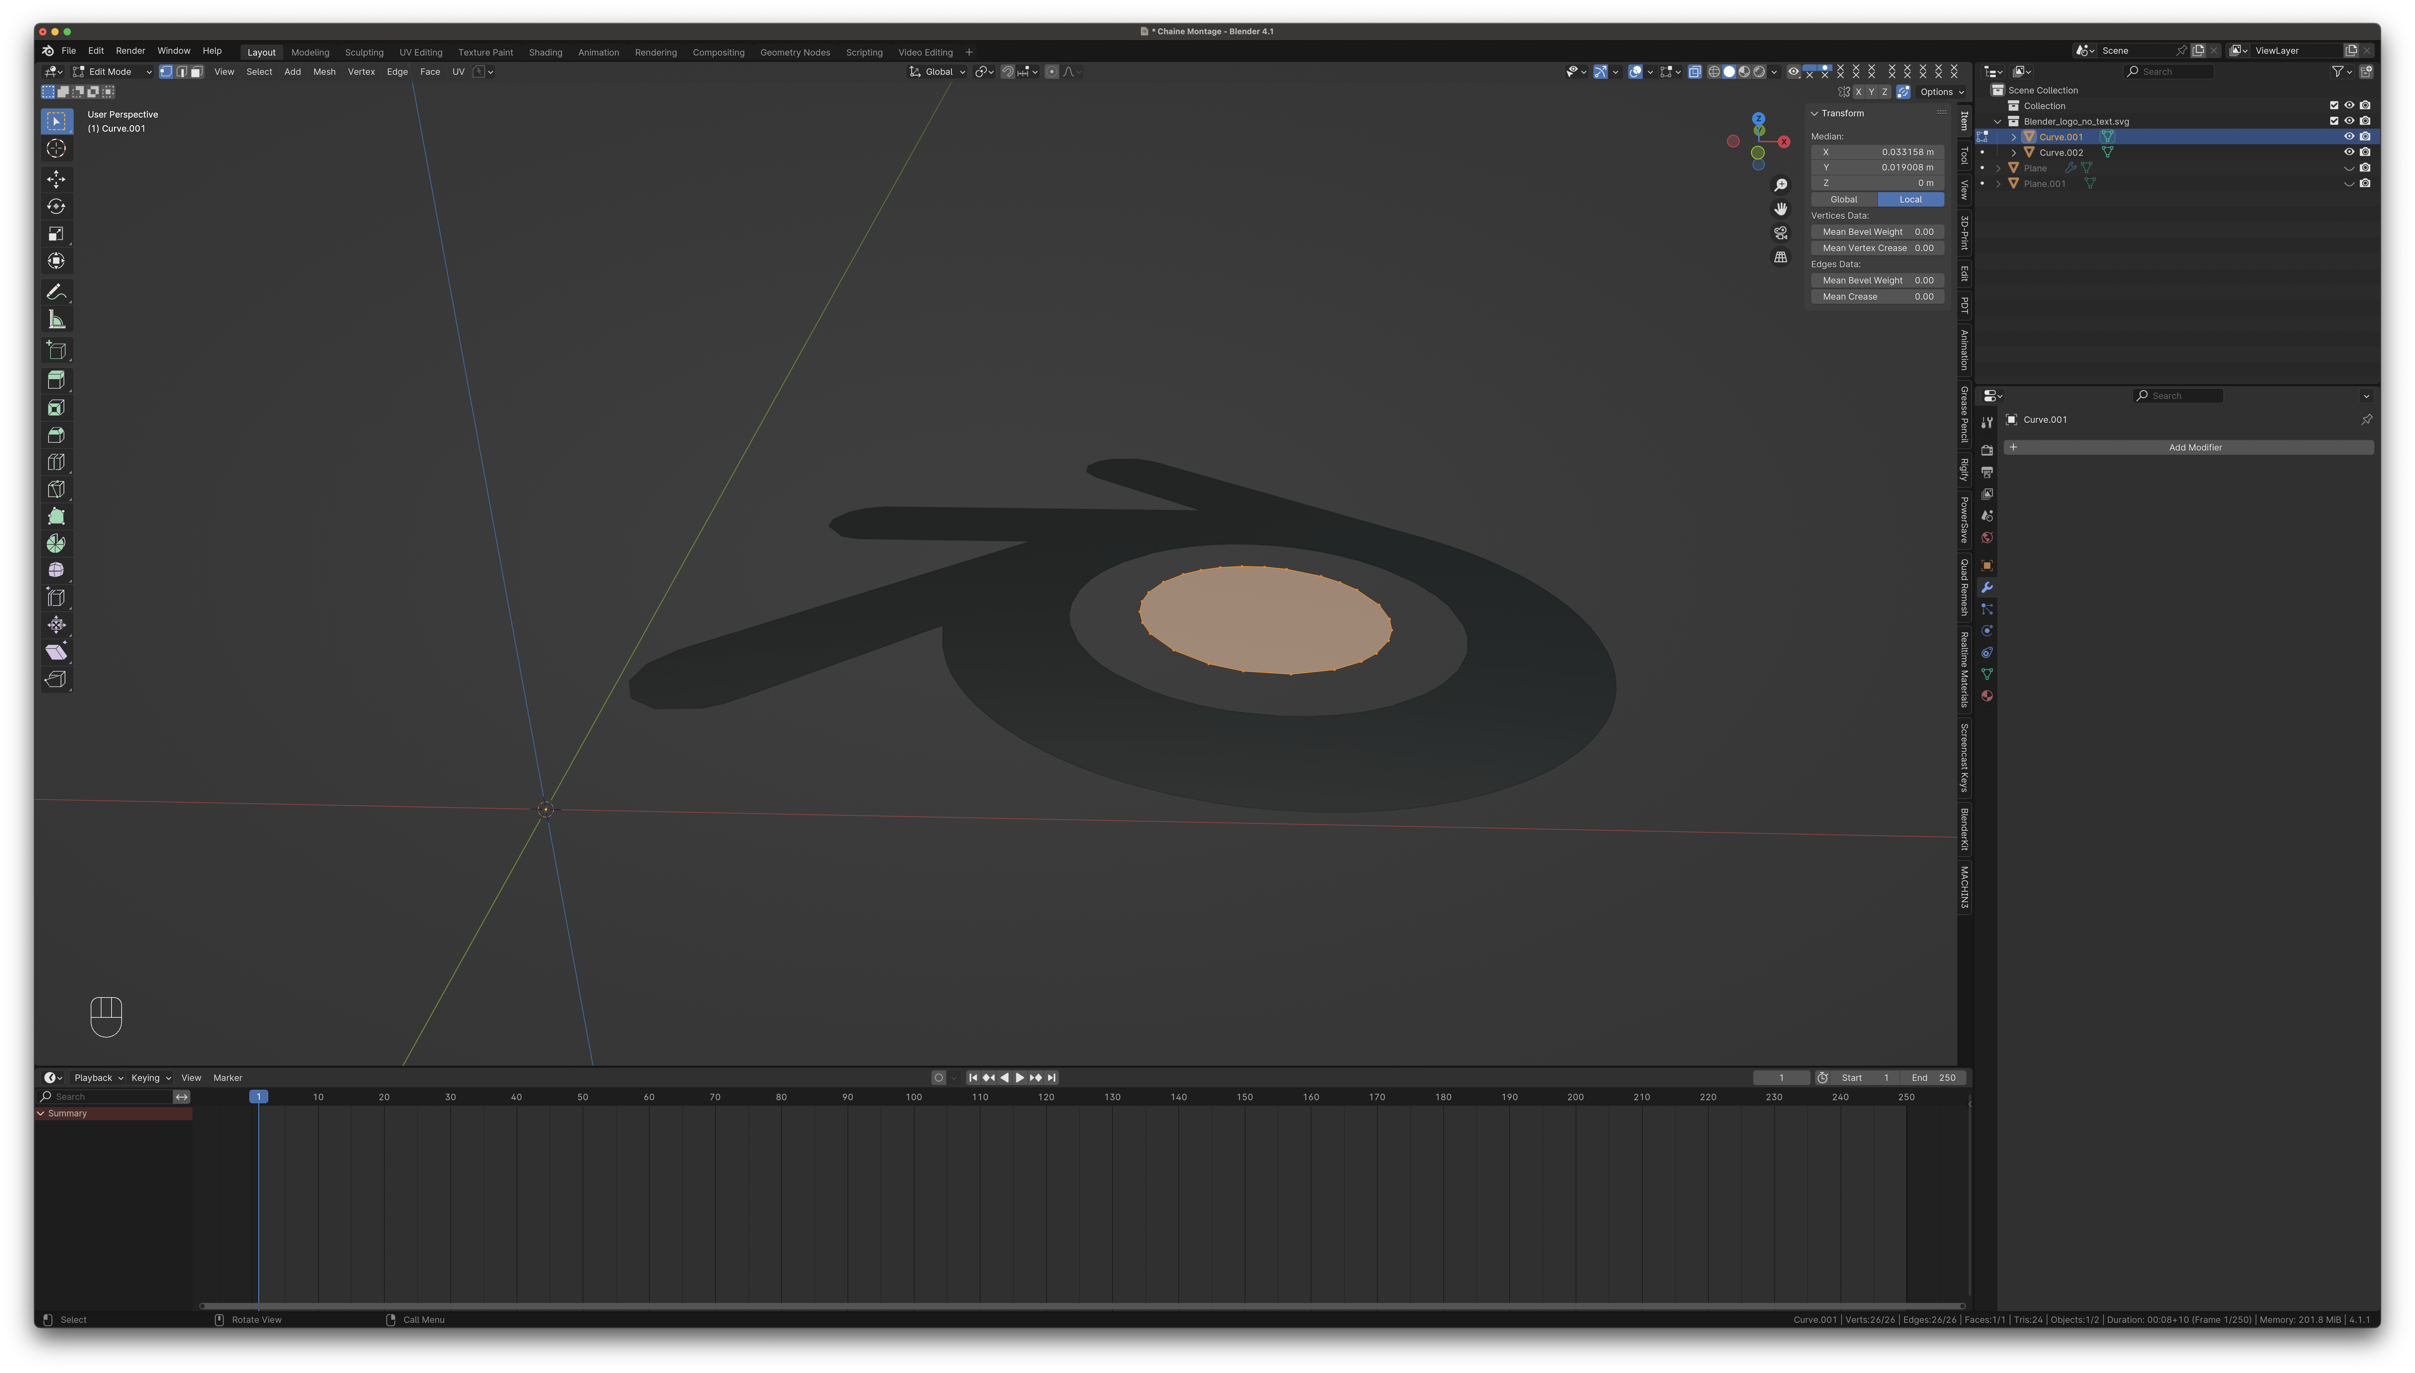This screenshot has height=1373, width=2415.
Task: Adjust the Mean Crease value field
Action: coord(1878,297)
